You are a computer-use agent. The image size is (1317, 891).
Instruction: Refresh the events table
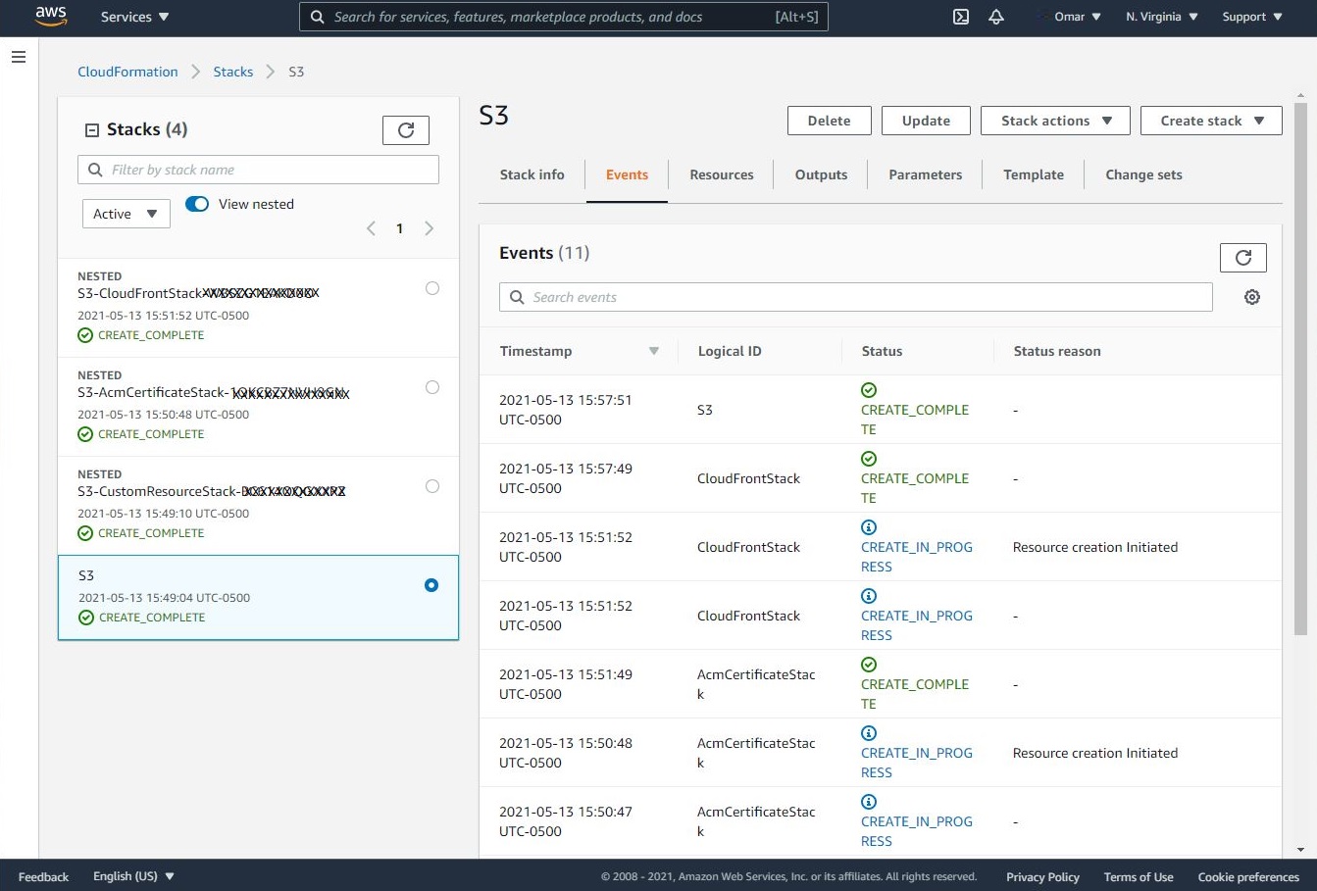pos(1243,258)
